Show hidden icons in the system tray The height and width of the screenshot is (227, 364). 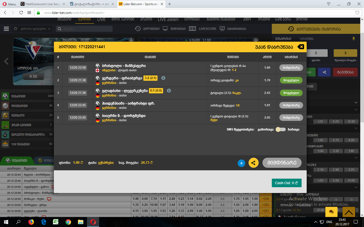point(316,222)
